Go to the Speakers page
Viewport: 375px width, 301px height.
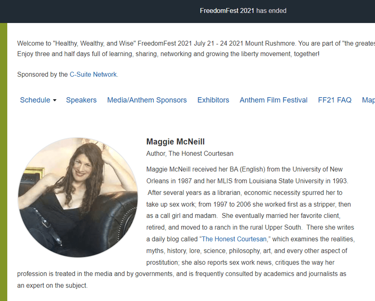(x=81, y=100)
